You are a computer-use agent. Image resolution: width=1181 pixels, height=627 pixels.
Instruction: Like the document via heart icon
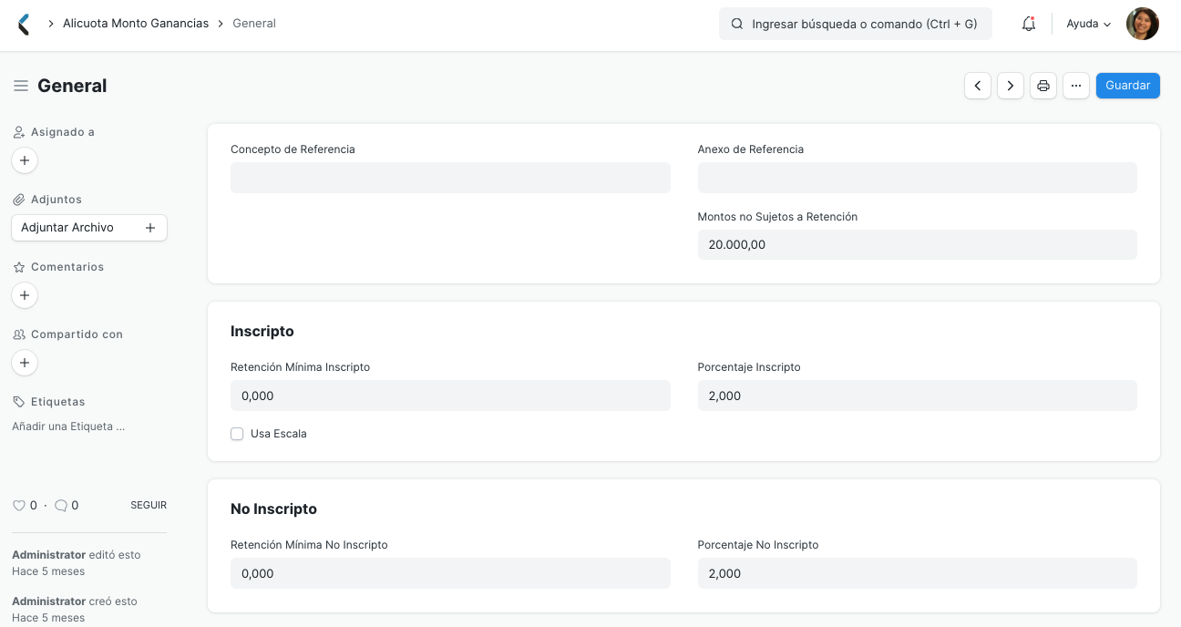click(x=18, y=505)
